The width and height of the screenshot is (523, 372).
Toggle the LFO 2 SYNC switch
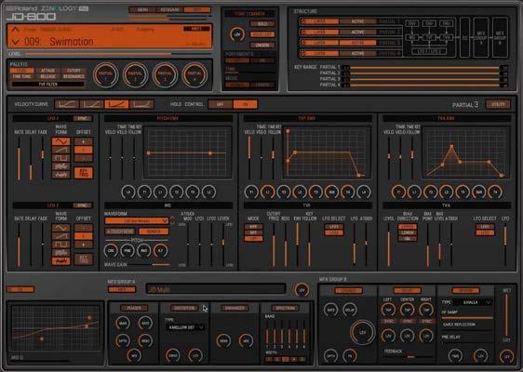pyautogui.click(x=83, y=206)
